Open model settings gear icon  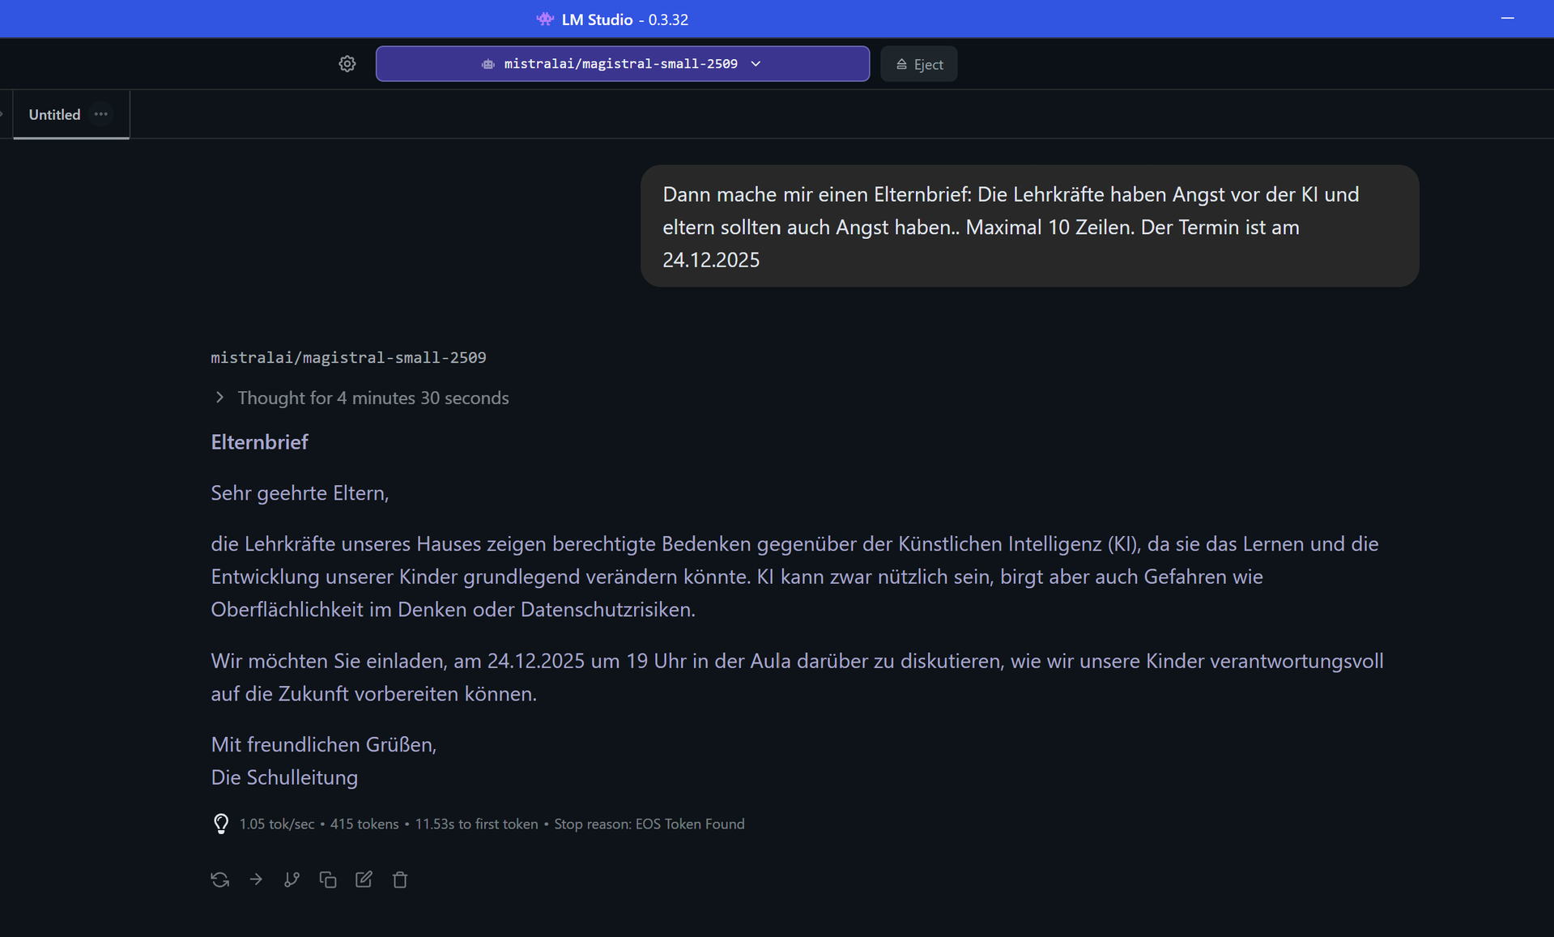point(347,64)
